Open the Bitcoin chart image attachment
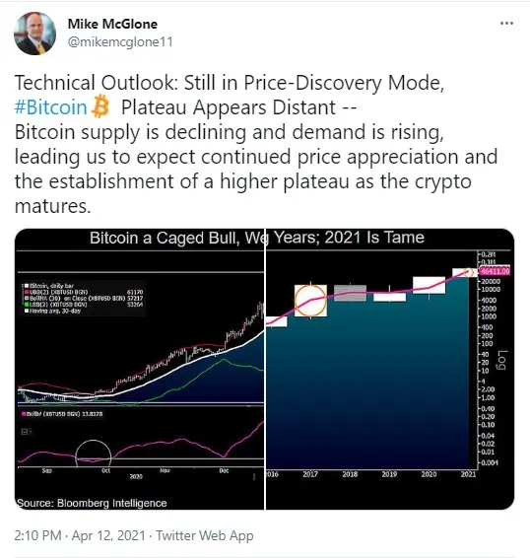 (264, 369)
